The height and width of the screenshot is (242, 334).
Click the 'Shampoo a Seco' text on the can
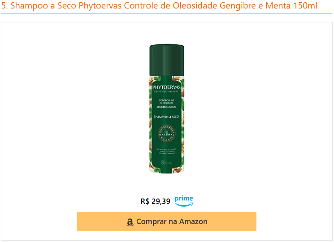(x=166, y=117)
